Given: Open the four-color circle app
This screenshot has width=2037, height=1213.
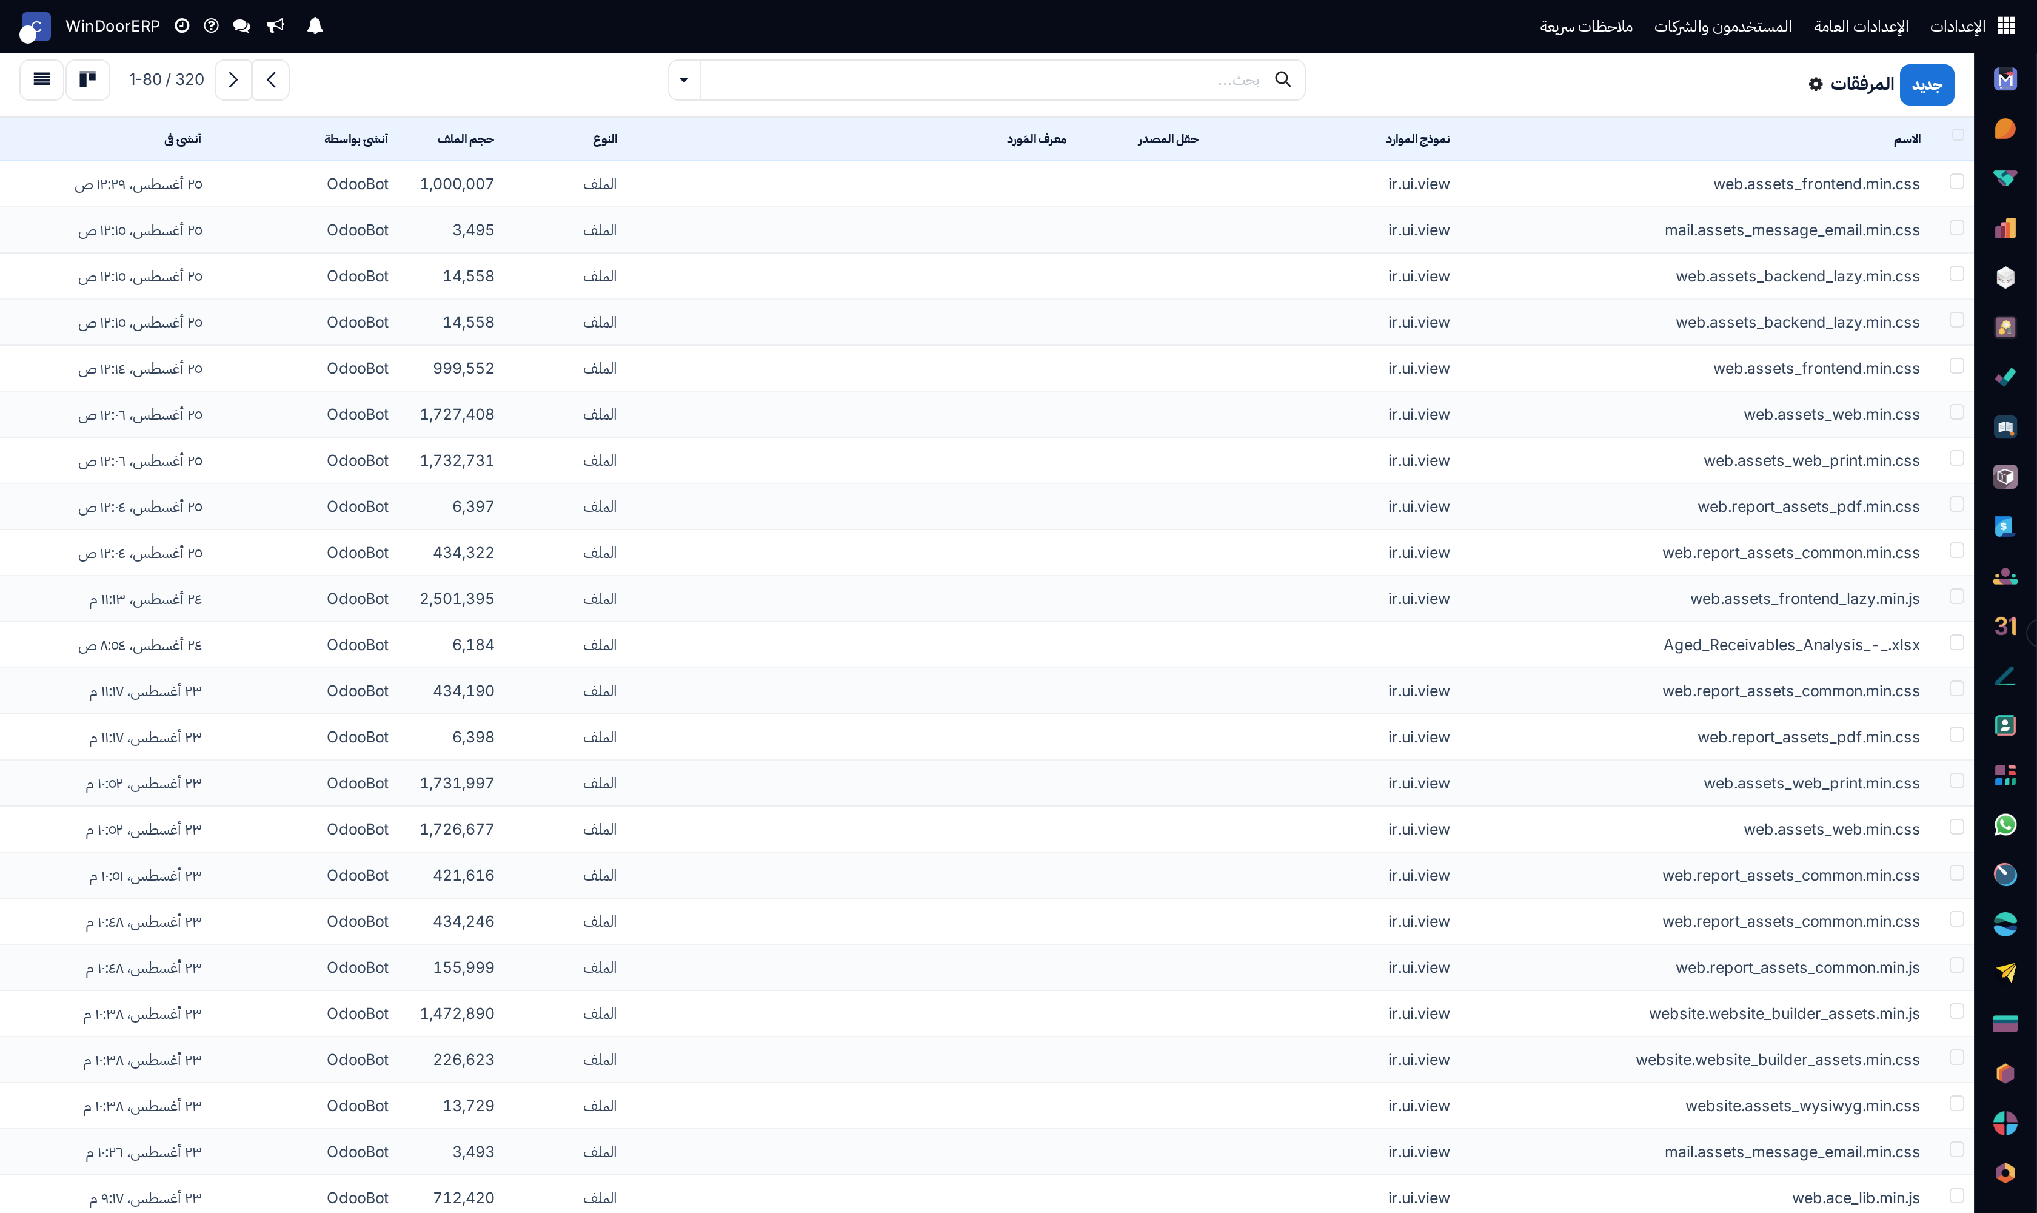Looking at the screenshot, I should click(2005, 1123).
